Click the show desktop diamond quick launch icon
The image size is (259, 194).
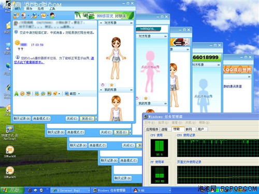36,190
